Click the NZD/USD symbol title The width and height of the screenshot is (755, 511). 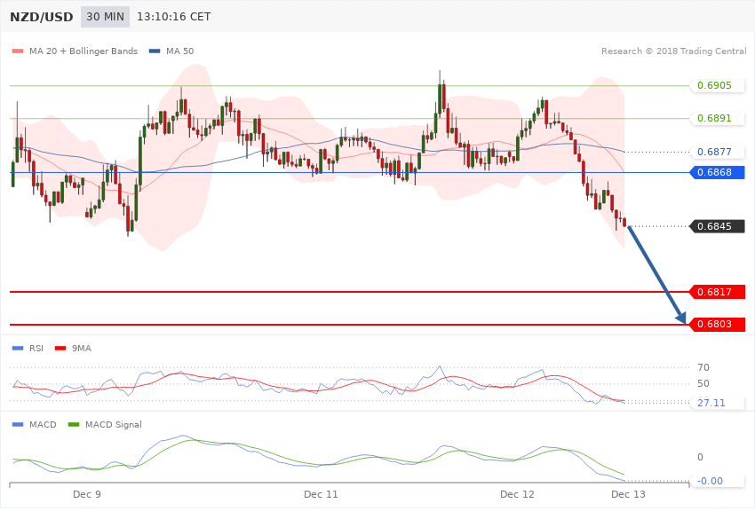[x=42, y=18]
